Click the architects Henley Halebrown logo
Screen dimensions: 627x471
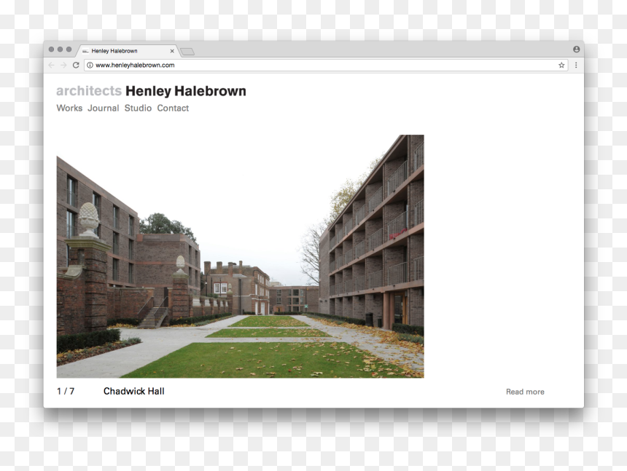pos(151,91)
